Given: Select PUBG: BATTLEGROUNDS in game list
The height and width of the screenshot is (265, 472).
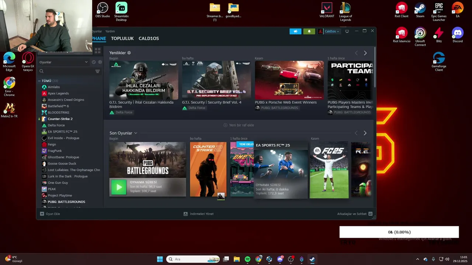Looking at the screenshot, I should click(x=66, y=202).
